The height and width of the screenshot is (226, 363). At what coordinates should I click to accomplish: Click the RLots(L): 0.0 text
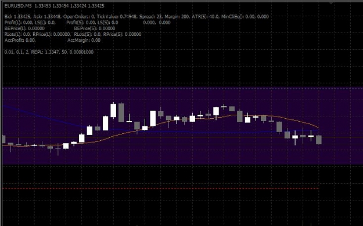click(17, 34)
